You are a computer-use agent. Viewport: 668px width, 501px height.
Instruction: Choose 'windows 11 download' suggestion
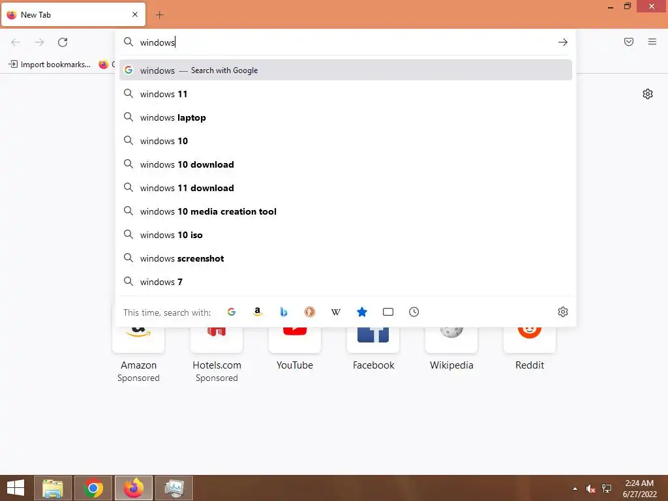[346, 188]
